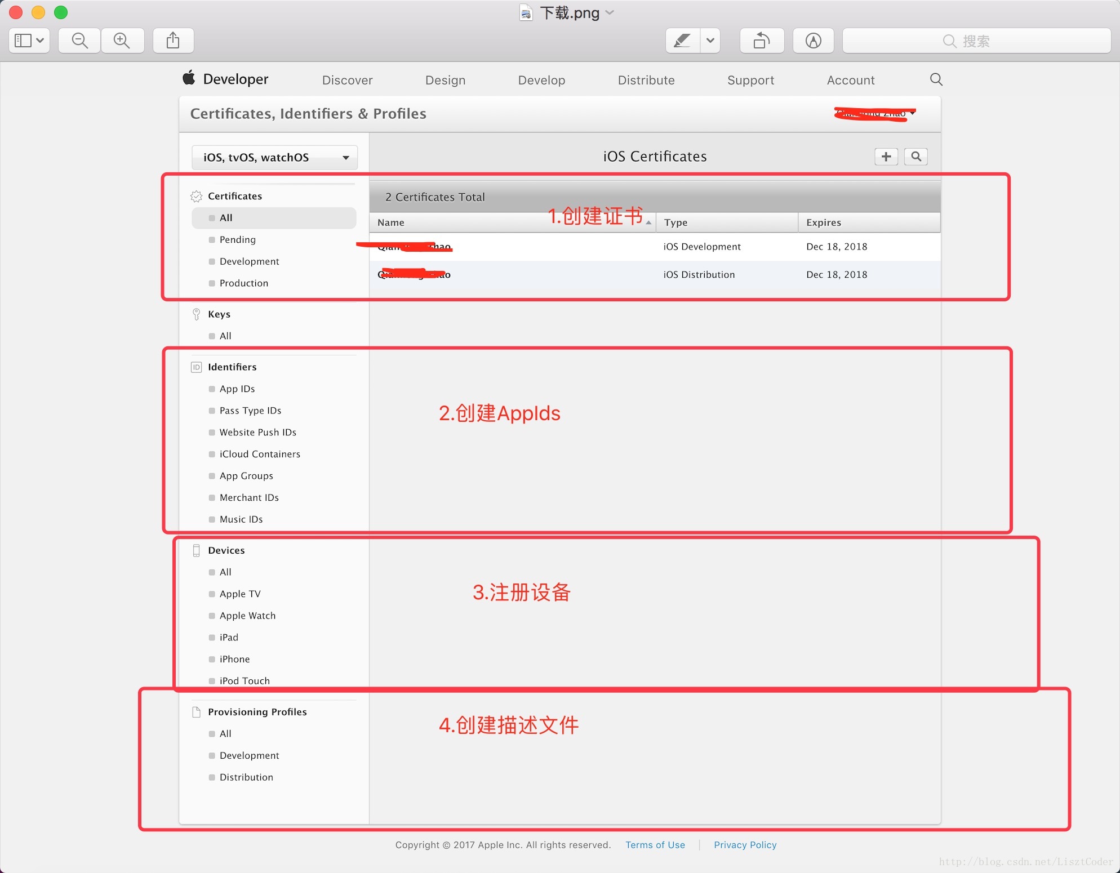Click the zoom out magnifier icon
The image size is (1120, 873).
tap(79, 41)
